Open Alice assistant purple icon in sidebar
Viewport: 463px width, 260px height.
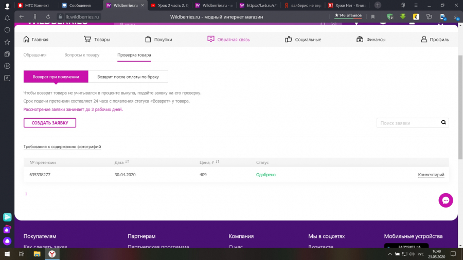point(7,241)
